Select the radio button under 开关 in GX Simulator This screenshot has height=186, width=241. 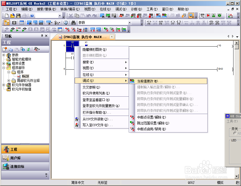click(235, 133)
